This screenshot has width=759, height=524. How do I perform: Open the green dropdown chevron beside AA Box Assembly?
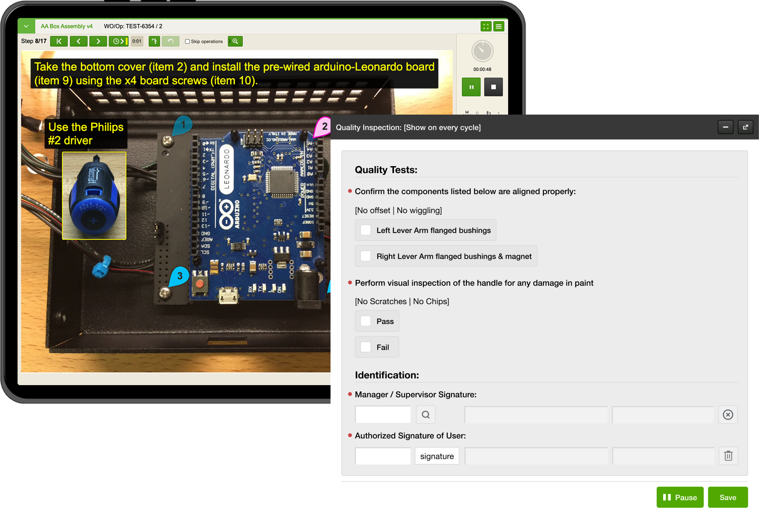(26, 26)
